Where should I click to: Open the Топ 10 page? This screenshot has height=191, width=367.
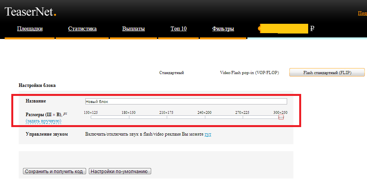[178, 28]
